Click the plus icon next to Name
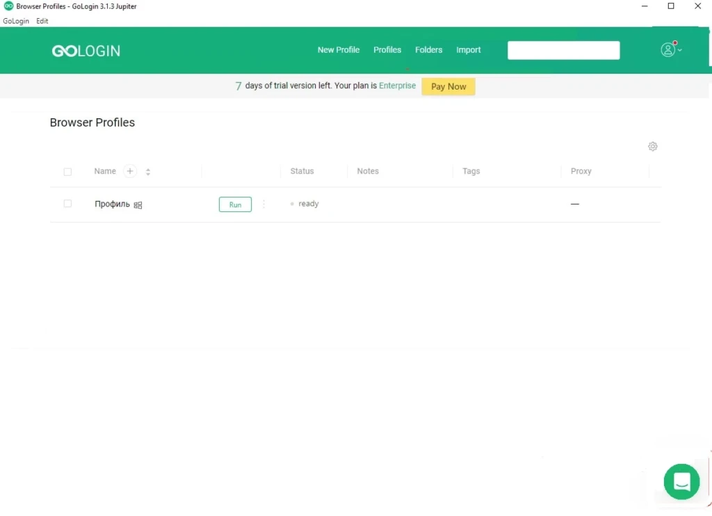Viewport: 712px width, 516px height. point(130,171)
